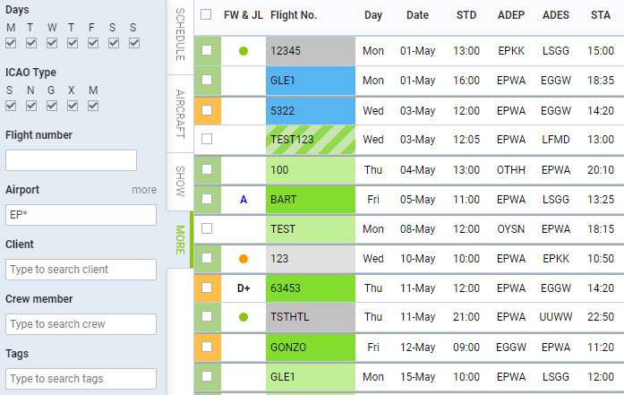Click Airport field containing EP*

[x=81, y=215]
